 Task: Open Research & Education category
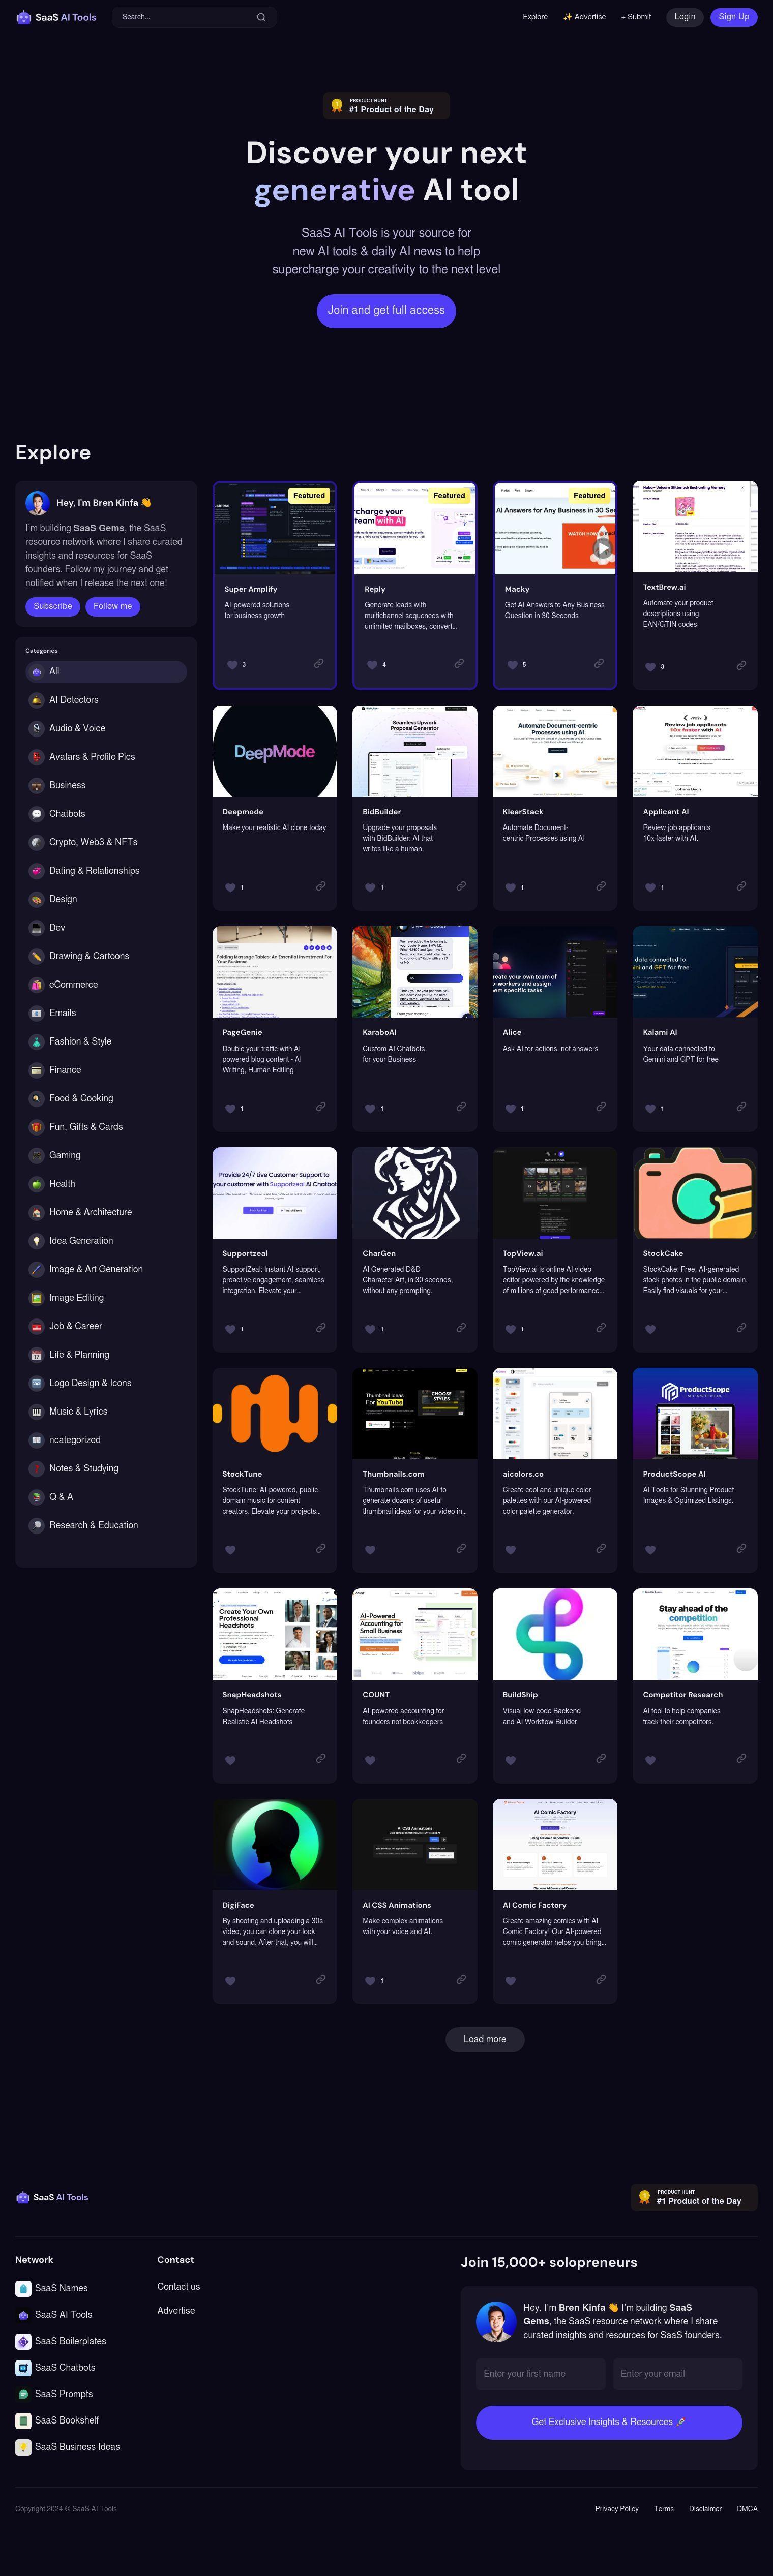pyautogui.click(x=106, y=1526)
